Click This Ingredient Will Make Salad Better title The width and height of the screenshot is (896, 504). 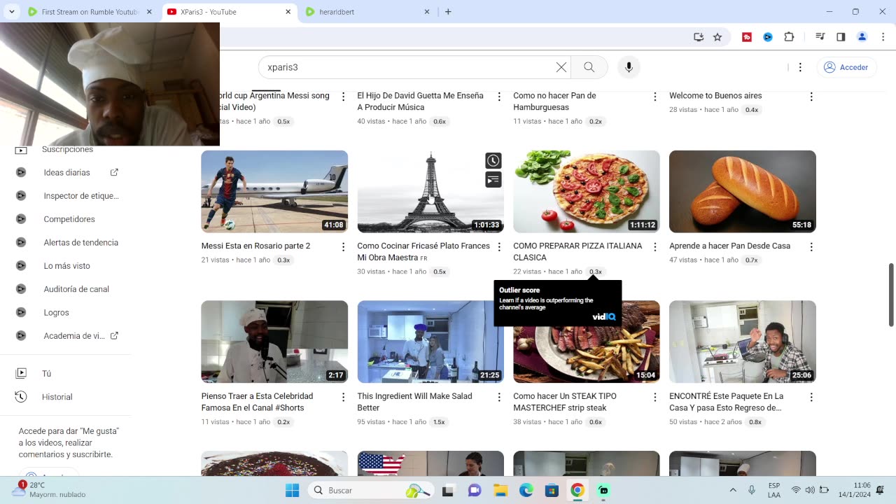[x=414, y=402]
